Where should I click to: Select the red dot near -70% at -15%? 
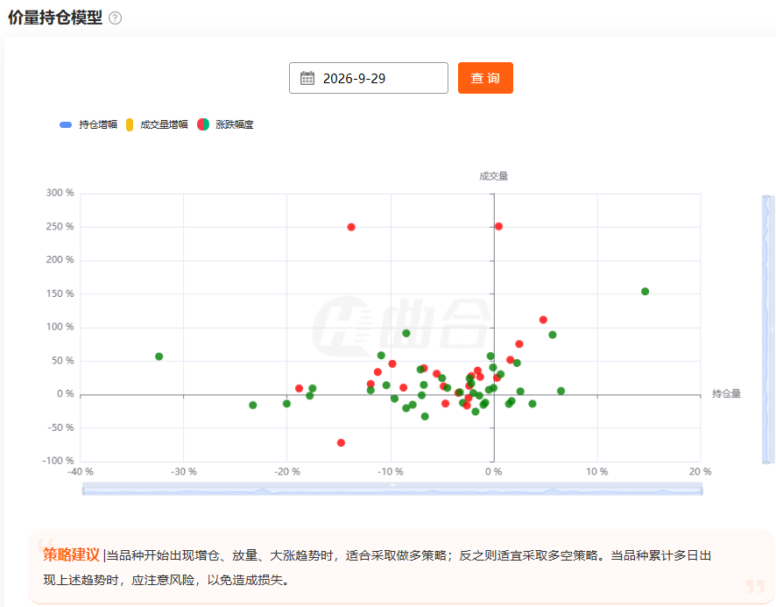[x=341, y=442]
